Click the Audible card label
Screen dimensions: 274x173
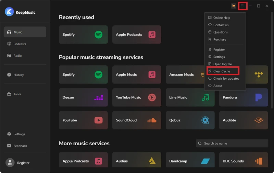pyautogui.click(x=229, y=120)
